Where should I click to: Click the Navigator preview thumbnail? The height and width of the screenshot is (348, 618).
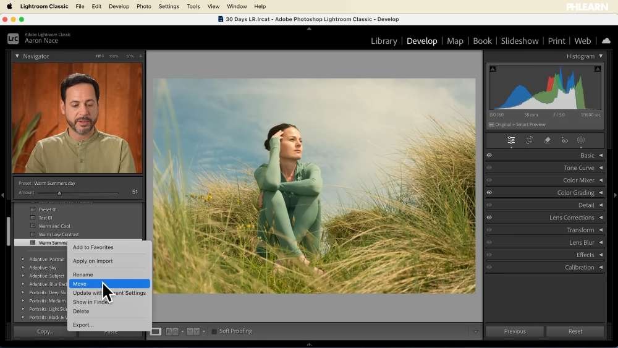coord(78,118)
